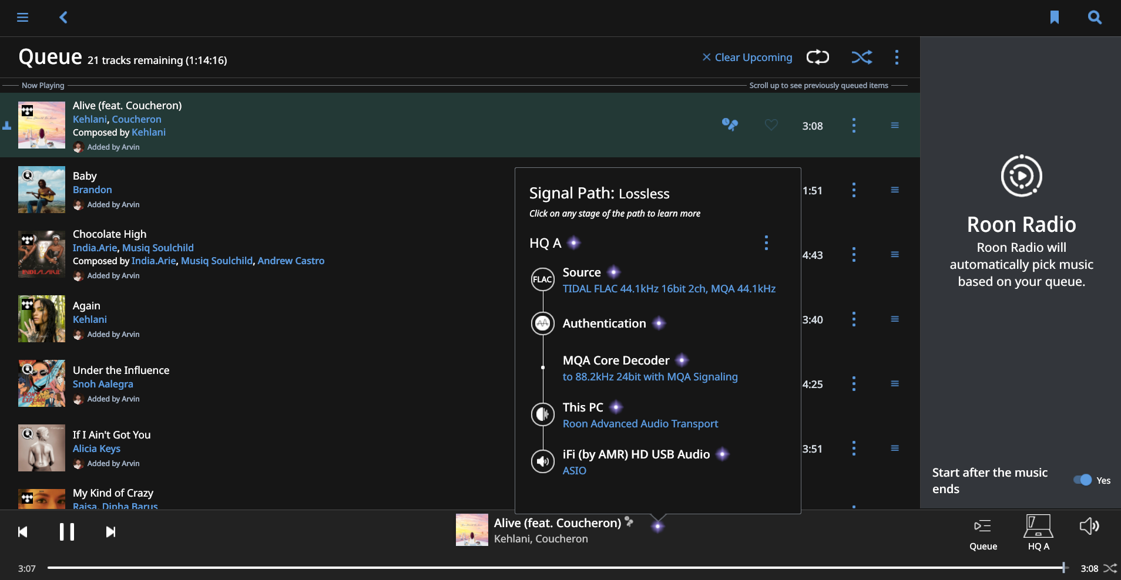Open the Snoh Aalegra artist link
Viewport: 1121px width, 580px height.
[103, 384]
